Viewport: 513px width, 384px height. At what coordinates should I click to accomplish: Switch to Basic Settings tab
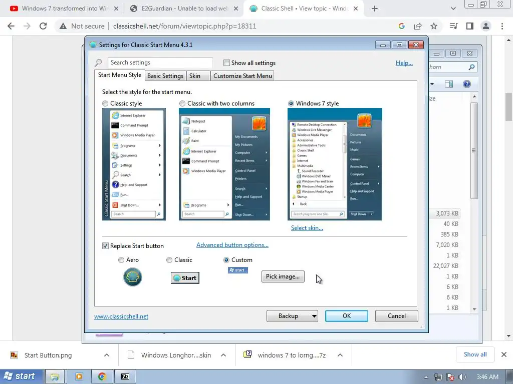(x=165, y=76)
